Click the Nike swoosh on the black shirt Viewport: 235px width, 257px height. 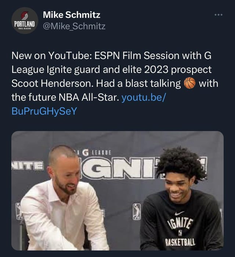(180, 213)
